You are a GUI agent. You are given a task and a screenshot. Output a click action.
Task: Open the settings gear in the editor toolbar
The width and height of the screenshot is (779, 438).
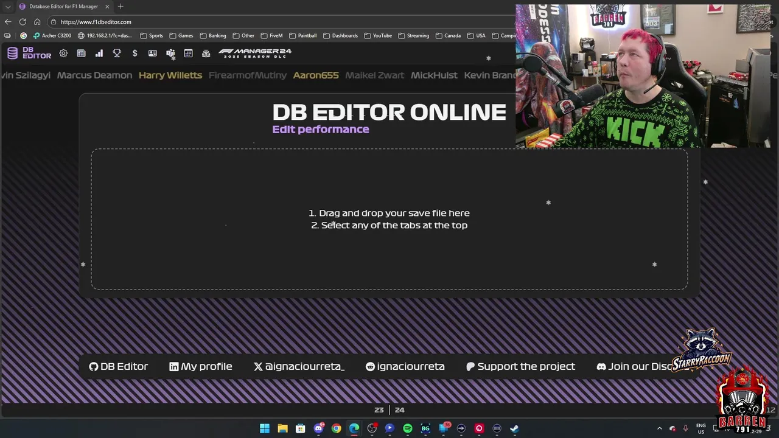coord(63,54)
